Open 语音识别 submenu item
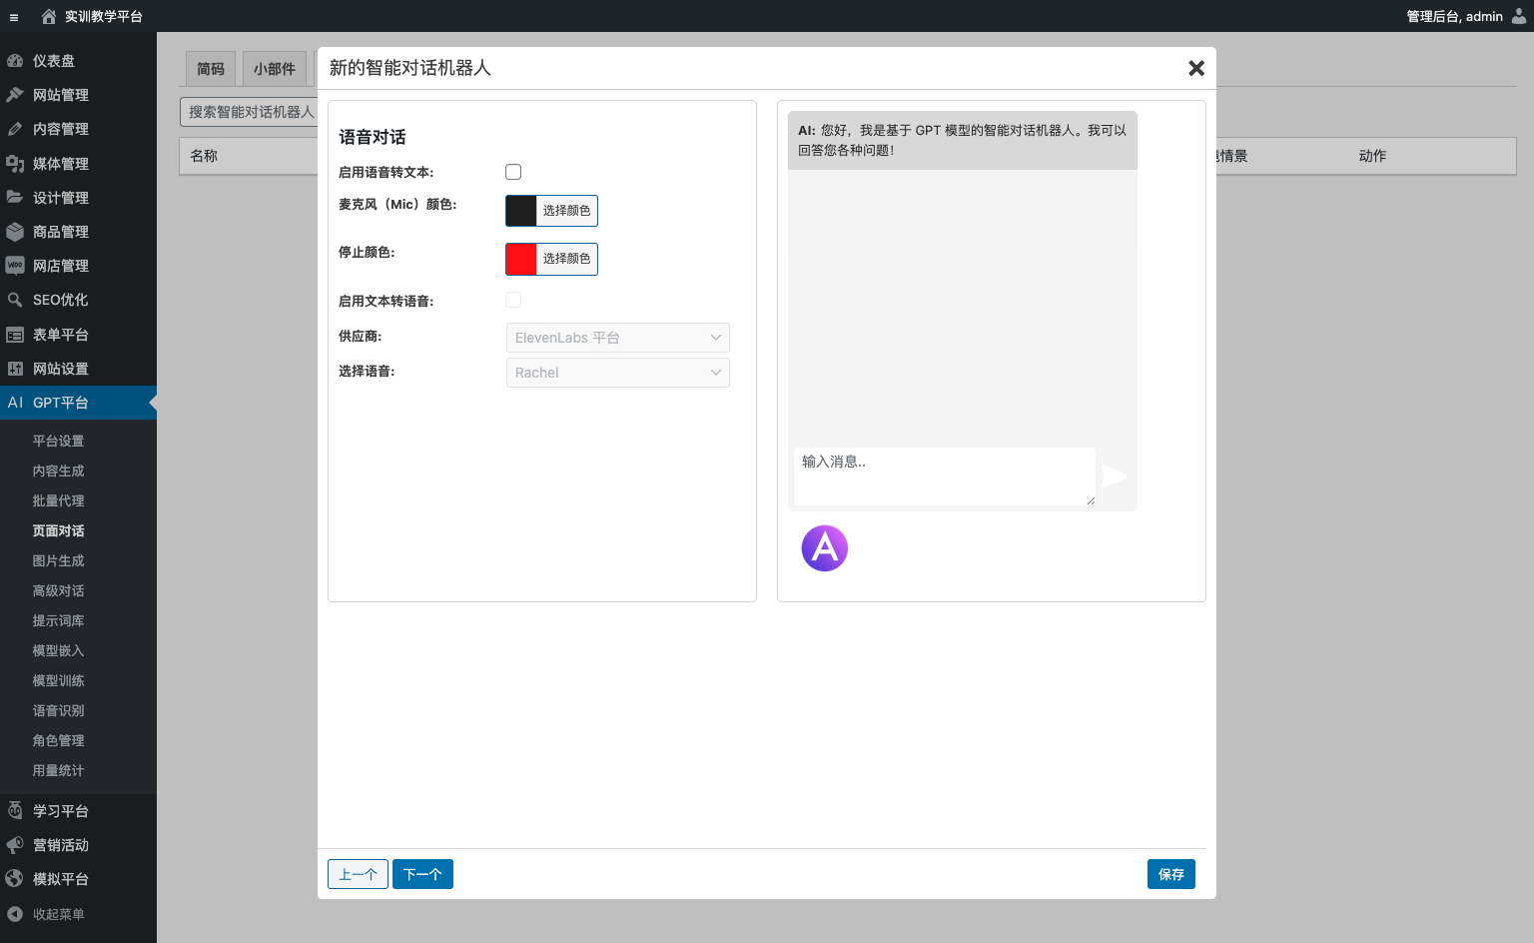This screenshot has width=1534, height=943. [58, 710]
